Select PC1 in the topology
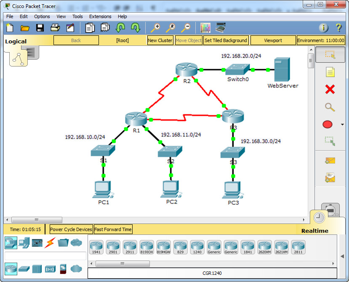 (x=103, y=190)
